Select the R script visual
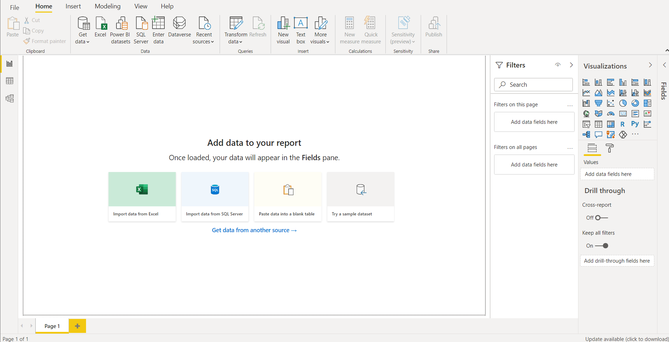This screenshot has width=669, height=342. [x=623, y=124]
